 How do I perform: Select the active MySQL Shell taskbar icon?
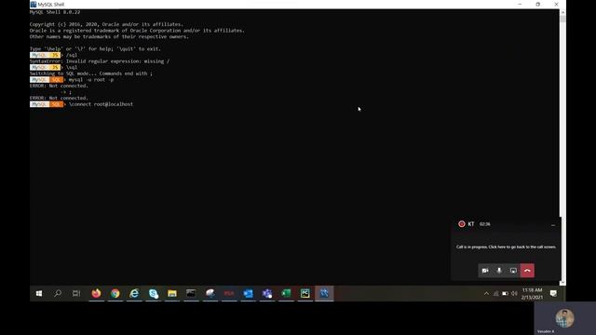[324, 293]
